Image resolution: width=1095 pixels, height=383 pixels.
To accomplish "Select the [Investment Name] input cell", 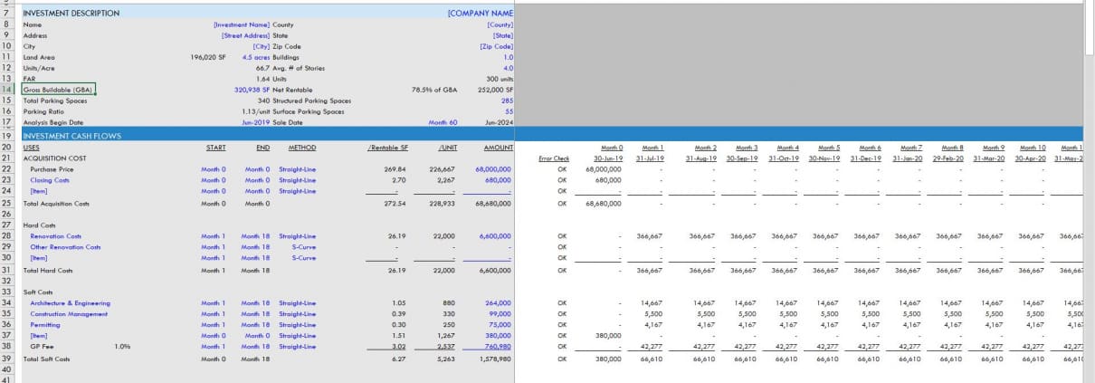I will 241,24.
